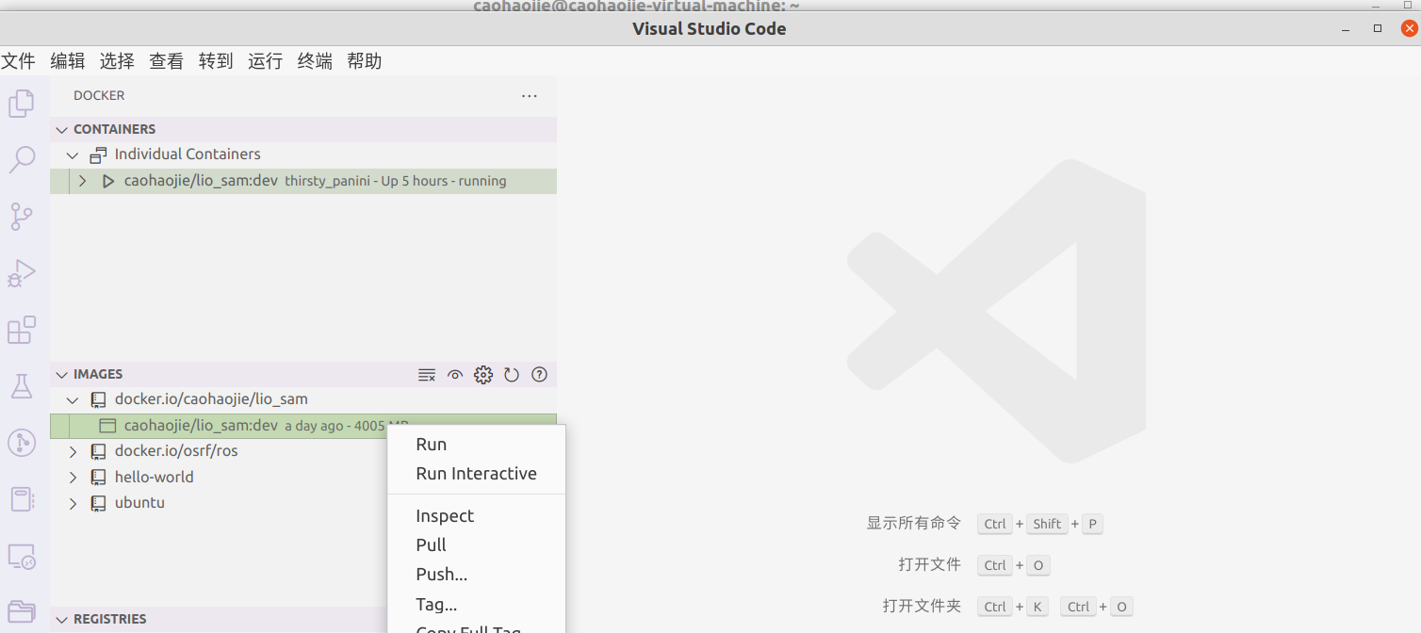The width and height of the screenshot is (1421, 633).
Task: Open the circular git graph icon in activity bar
Action: pos(22,443)
